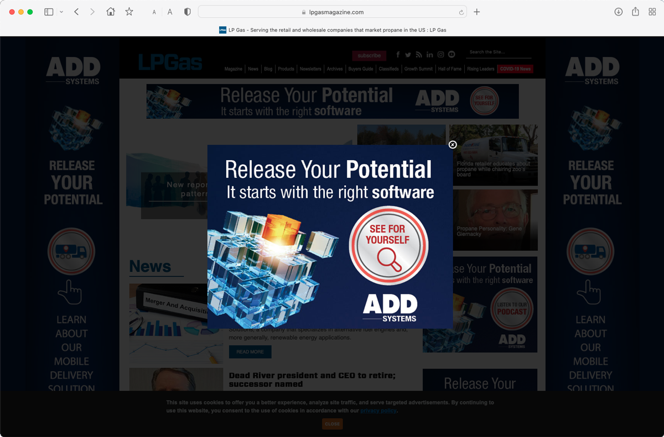Open the Share menu icon
The height and width of the screenshot is (437, 664).
pos(635,12)
